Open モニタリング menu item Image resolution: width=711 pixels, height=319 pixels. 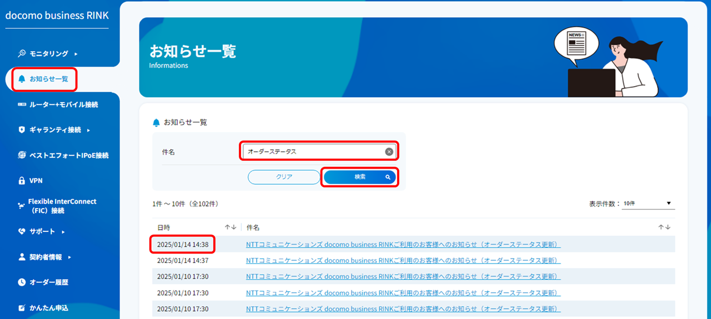(48, 54)
